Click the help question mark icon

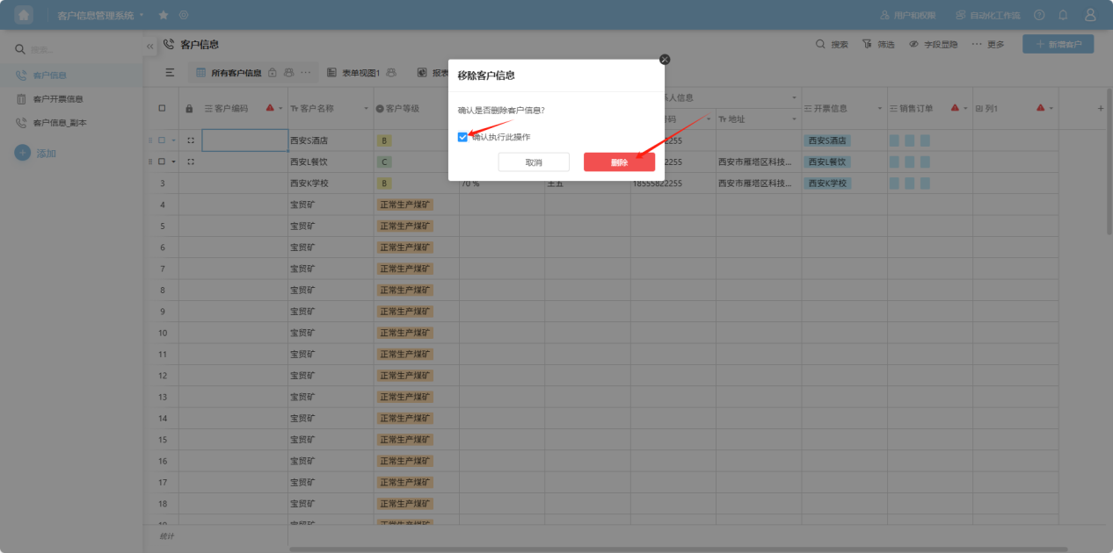click(x=1039, y=15)
